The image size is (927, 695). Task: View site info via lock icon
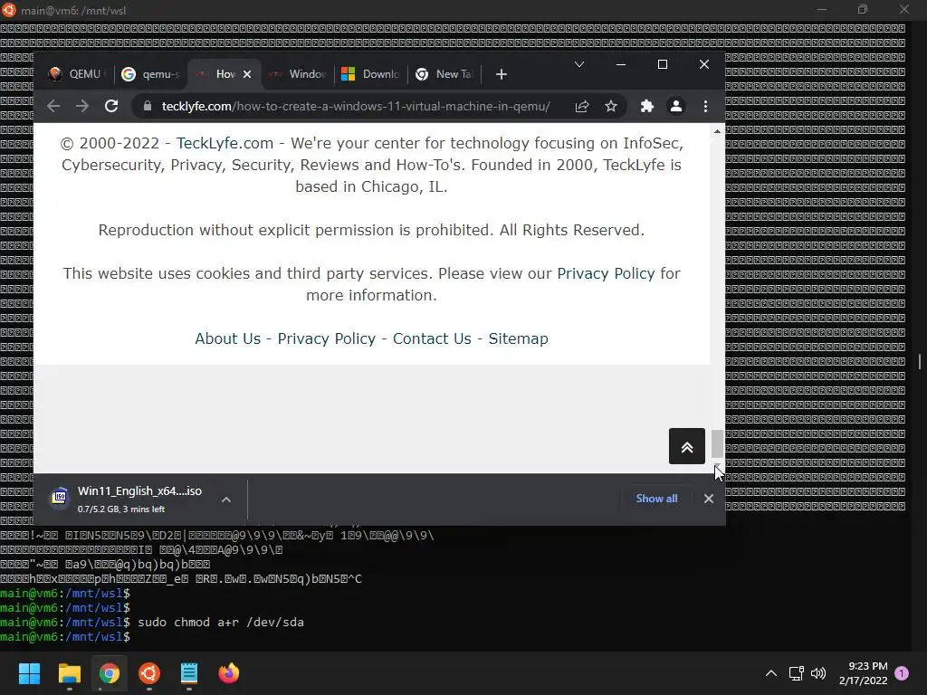pos(148,107)
